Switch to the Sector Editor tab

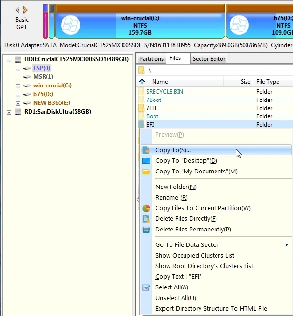[209, 59]
